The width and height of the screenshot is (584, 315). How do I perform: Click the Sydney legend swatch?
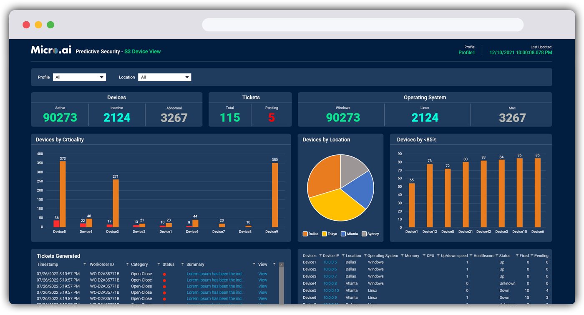[x=364, y=234]
